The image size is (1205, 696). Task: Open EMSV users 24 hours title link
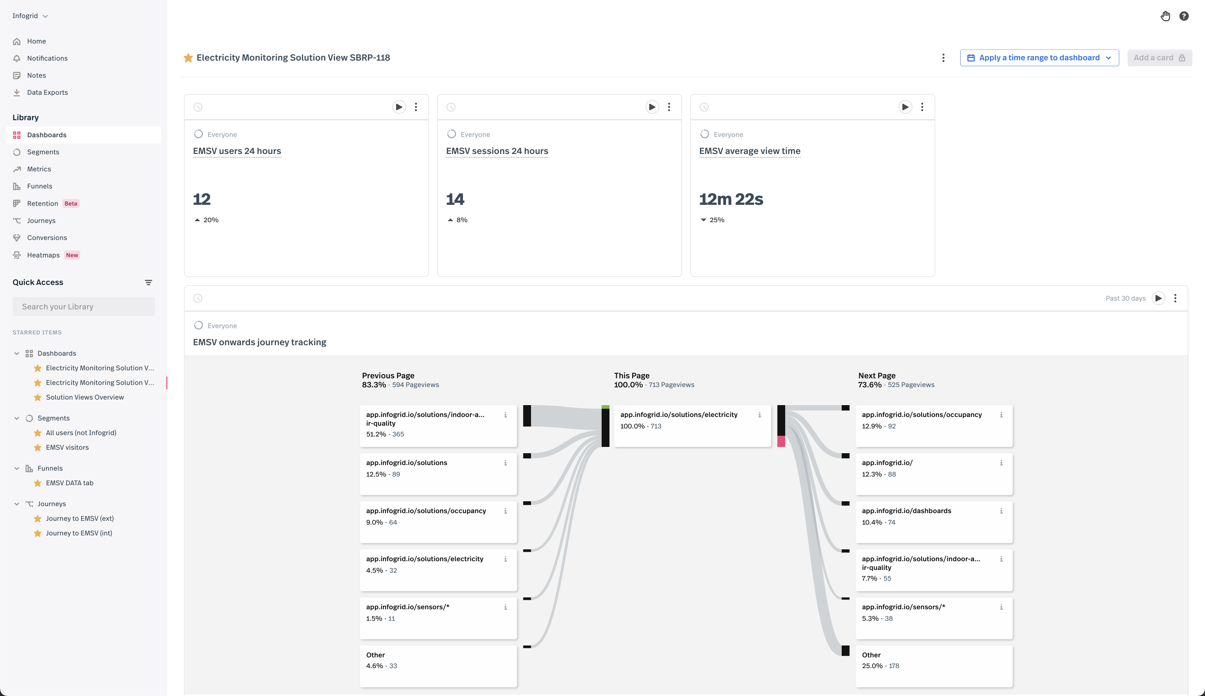tap(237, 151)
